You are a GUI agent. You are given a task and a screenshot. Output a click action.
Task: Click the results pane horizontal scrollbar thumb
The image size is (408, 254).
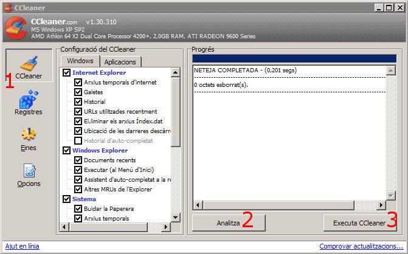click(278, 205)
